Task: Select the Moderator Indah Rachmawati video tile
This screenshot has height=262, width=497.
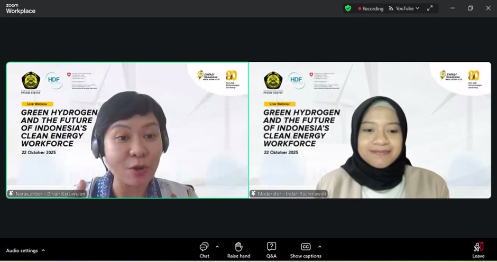Action: click(370, 130)
